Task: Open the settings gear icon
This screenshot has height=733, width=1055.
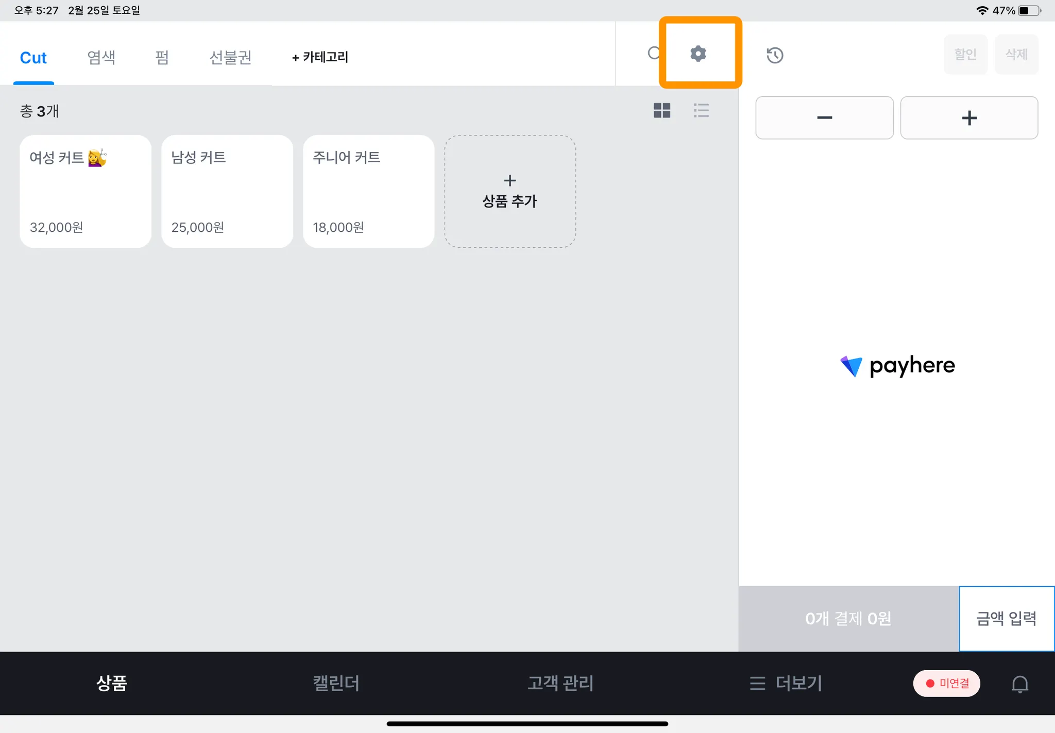Action: (x=698, y=54)
